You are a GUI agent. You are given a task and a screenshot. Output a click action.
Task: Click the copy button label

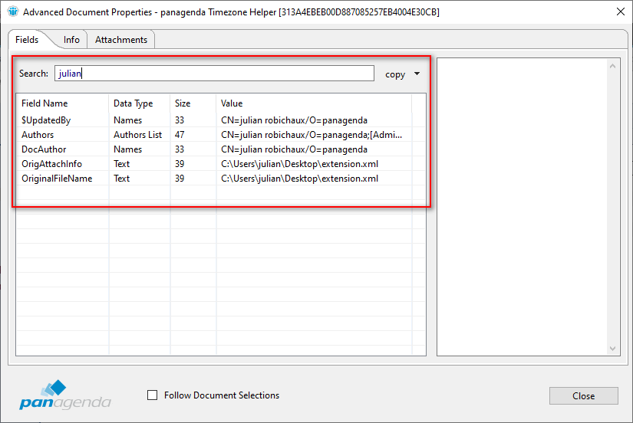[395, 74]
